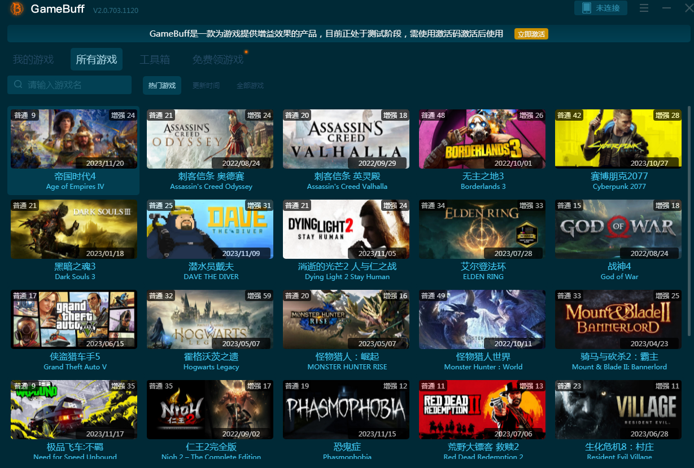This screenshot has height=468, width=694.
Task: Open the Cyberpunk 2077 thumbnail
Action: [618, 139]
